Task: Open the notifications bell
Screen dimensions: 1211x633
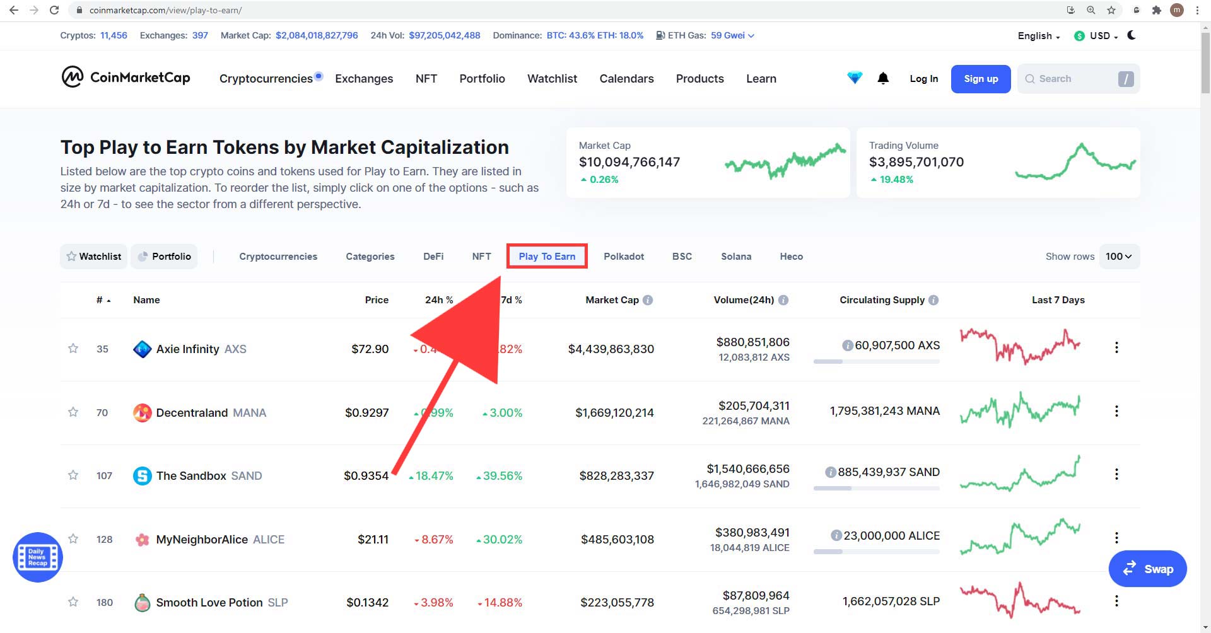Action: click(x=883, y=78)
